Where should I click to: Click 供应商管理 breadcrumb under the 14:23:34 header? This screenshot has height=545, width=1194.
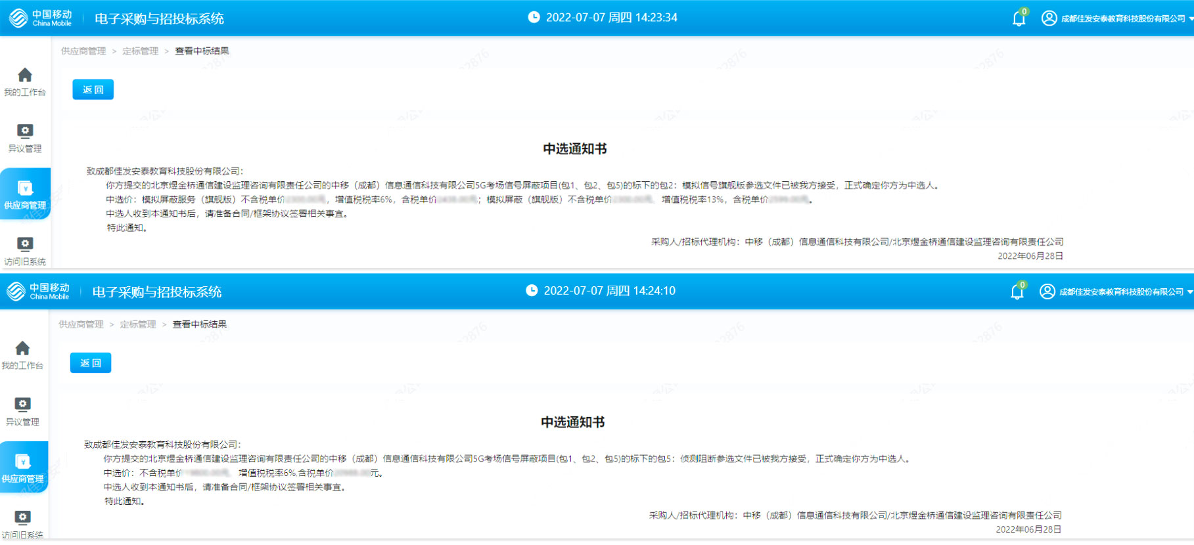83,51
